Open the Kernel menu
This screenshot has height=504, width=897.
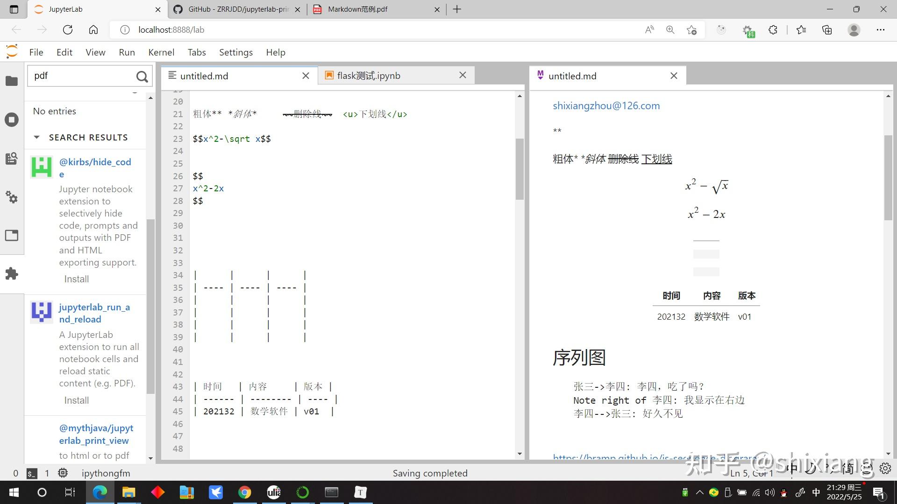click(161, 52)
